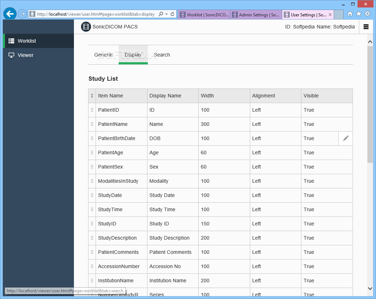
Task: Grab the drag handle of AccessionNumber row
Action: [92, 266]
